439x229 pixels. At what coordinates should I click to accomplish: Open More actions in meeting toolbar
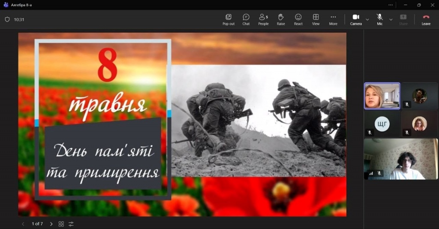(333, 20)
